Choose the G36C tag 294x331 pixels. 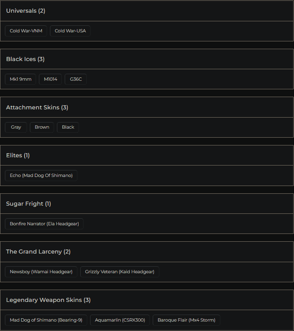pyautogui.click(x=76, y=79)
